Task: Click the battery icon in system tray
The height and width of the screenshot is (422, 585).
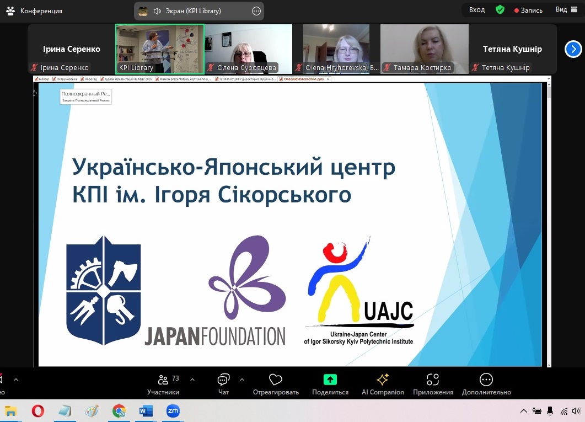Action: click(537, 411)
